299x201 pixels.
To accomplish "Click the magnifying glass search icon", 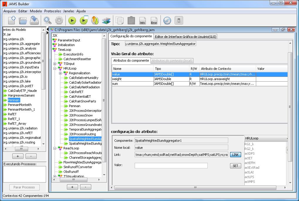I will [47, 21].
